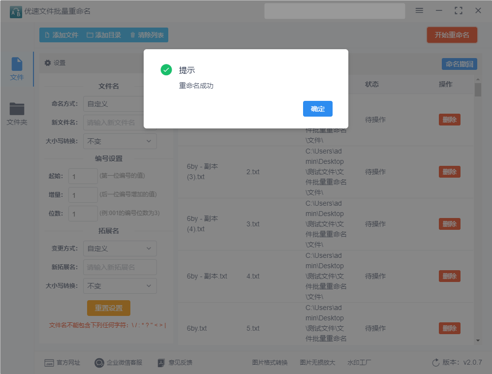Click the 确定 button in the dialog
This screenshot has width=492, height=374.
[x=317, y=109]
